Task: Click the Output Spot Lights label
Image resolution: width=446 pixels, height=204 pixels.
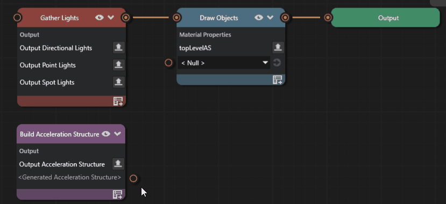Action: [x=47, y=83]
